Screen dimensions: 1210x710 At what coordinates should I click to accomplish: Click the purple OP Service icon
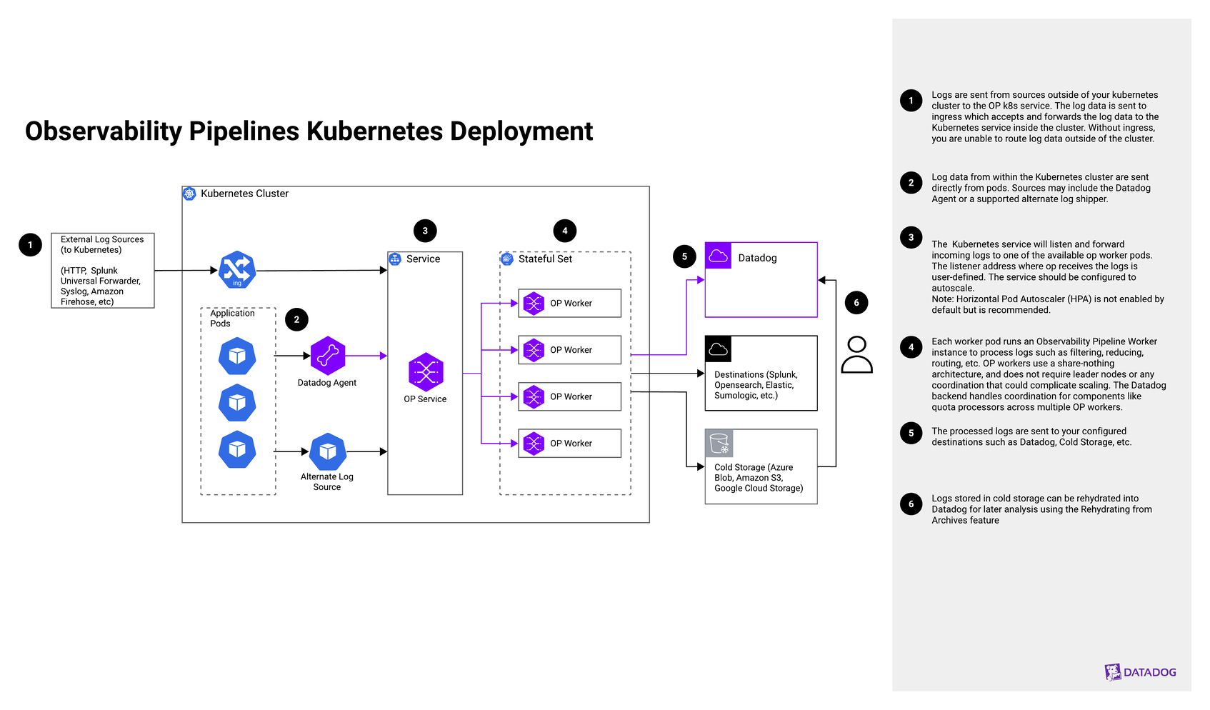426,372
